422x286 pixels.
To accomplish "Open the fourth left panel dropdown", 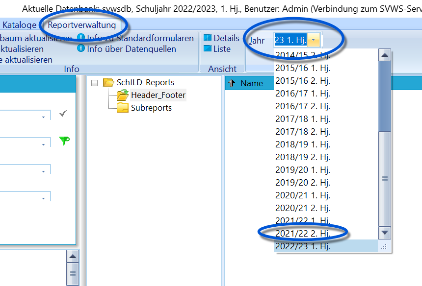I will point(43,198).
